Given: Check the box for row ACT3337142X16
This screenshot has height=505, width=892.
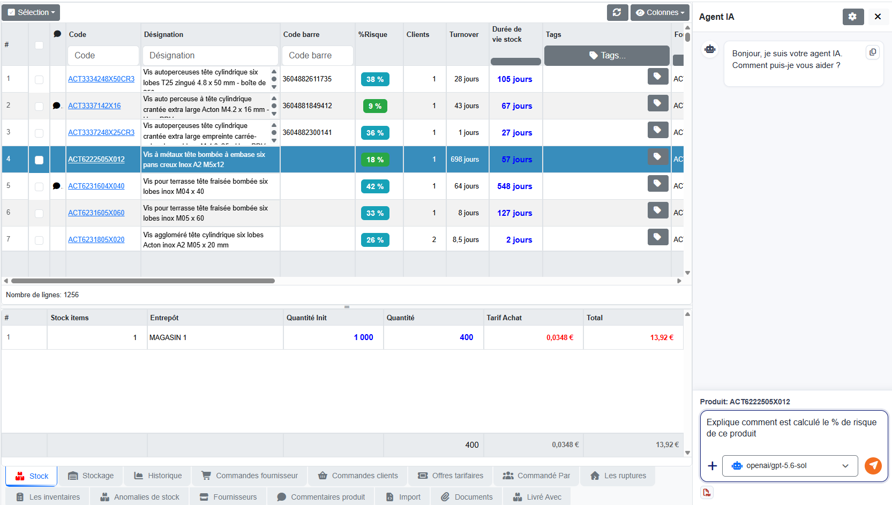Looking at the screenshot, I should pos(39,106).
